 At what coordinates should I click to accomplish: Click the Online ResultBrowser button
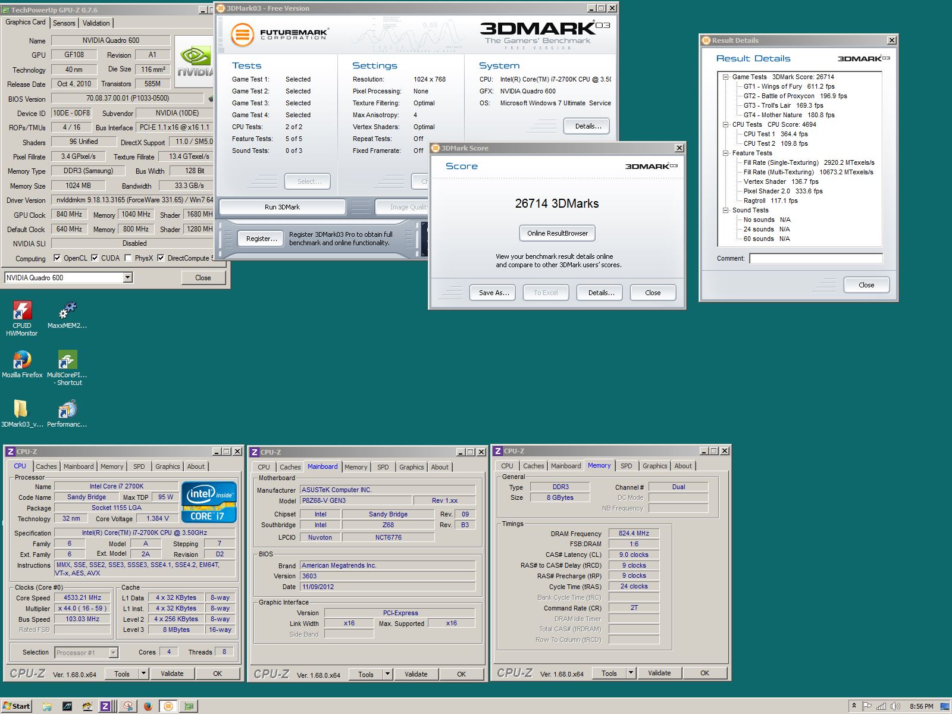[558, 233]
